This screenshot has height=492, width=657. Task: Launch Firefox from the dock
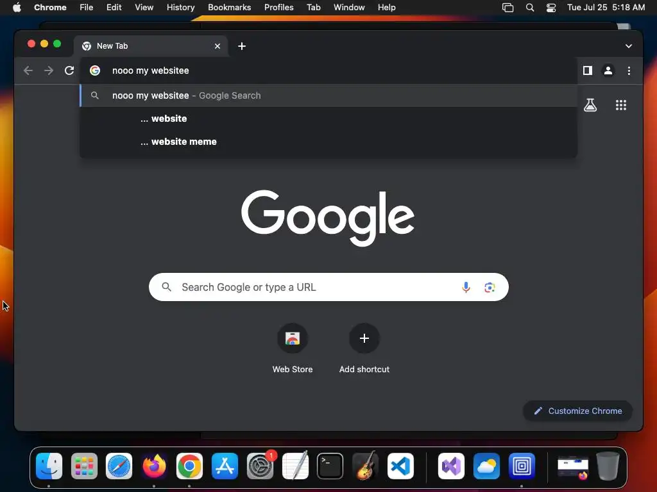(154, 466)
